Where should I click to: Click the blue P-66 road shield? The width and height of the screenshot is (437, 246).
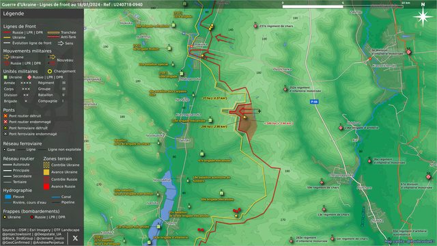pyautogui.click(x=314, y=102)
